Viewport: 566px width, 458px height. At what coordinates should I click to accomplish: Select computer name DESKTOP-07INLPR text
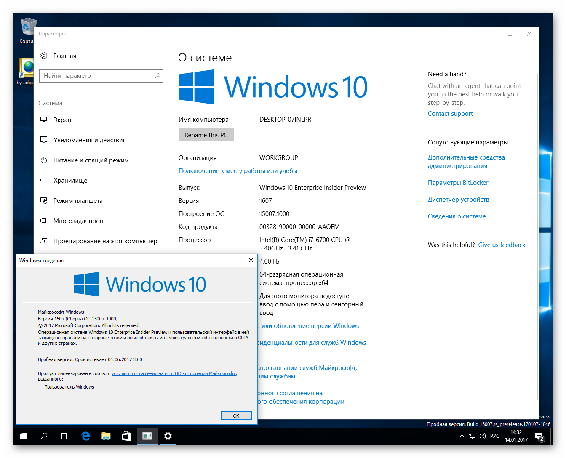(x=285, y=120)
